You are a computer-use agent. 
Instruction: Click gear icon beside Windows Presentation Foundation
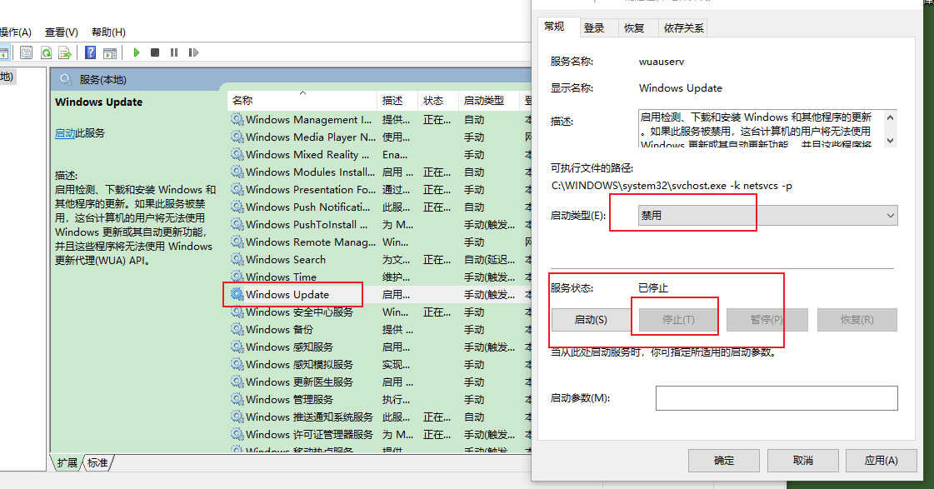coord(237,189)
